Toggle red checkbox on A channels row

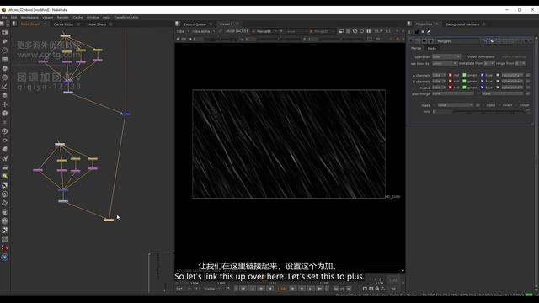click(x=450, y=75)
